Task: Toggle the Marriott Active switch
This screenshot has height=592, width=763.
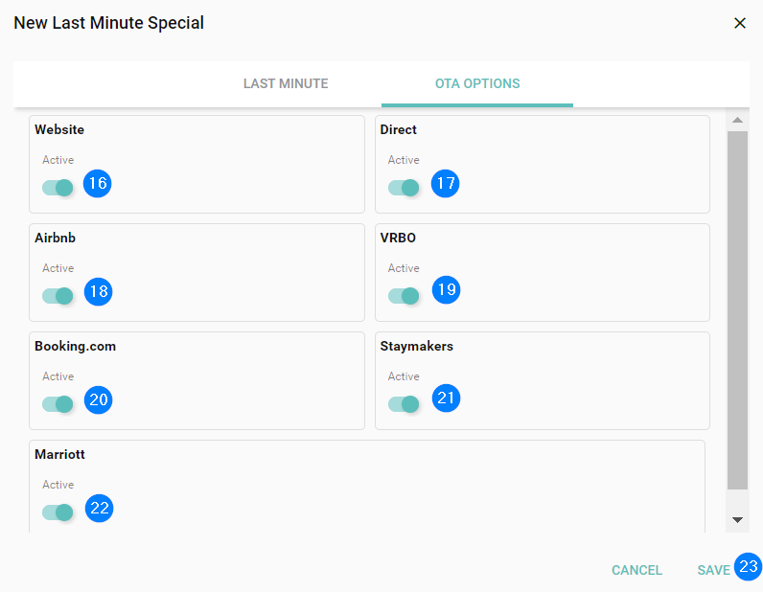Action: coord(58,512)
